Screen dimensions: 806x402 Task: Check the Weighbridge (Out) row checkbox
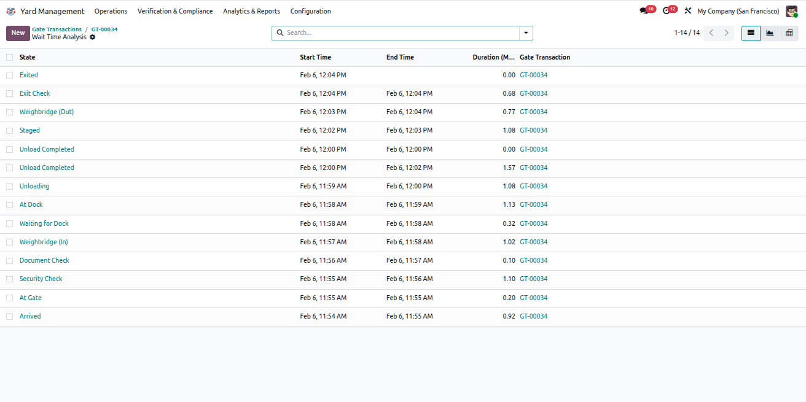[x=9, y=112]
